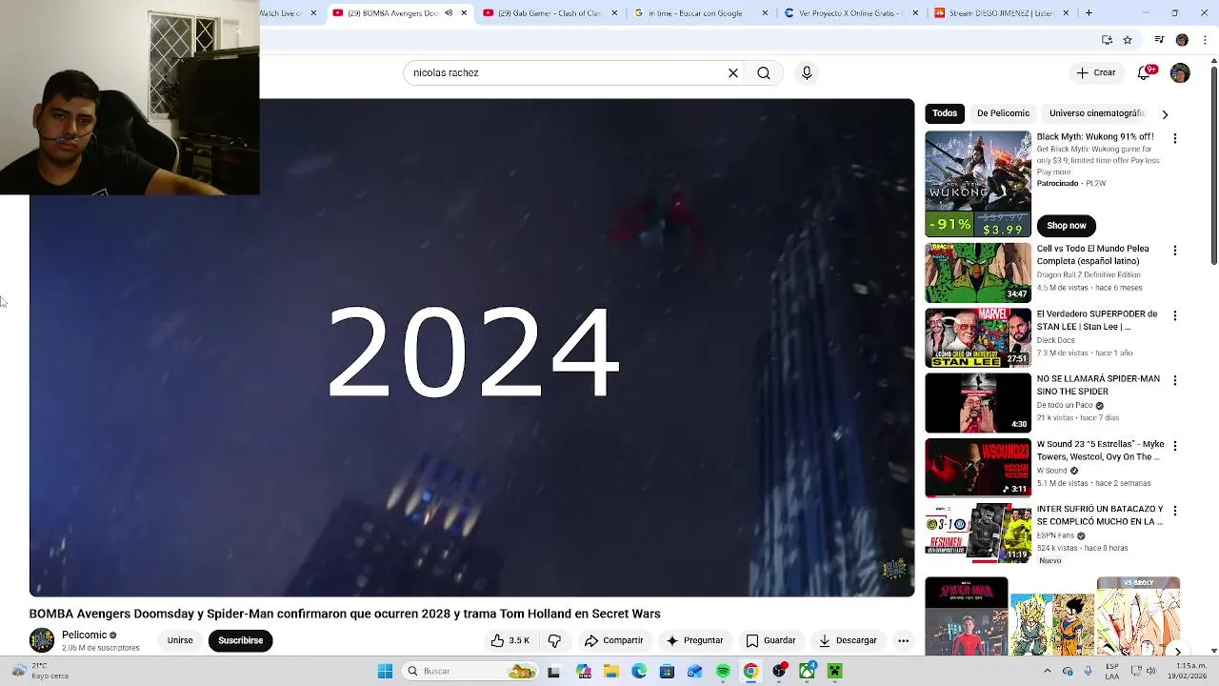Click the Unirse membership button
Image resolution: width=1219 pixels, height=686 pixels.
pos(180,640)
